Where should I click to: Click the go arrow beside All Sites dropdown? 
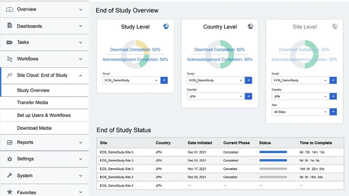pyautogui.click(x=333, y=112)
